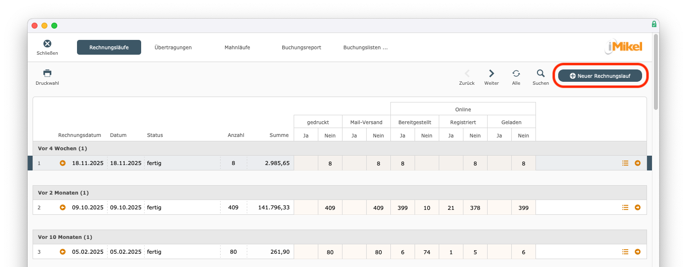Open search with Suchen magnifier icon
This screenshot has height=267, width=687.
point(540,73)
